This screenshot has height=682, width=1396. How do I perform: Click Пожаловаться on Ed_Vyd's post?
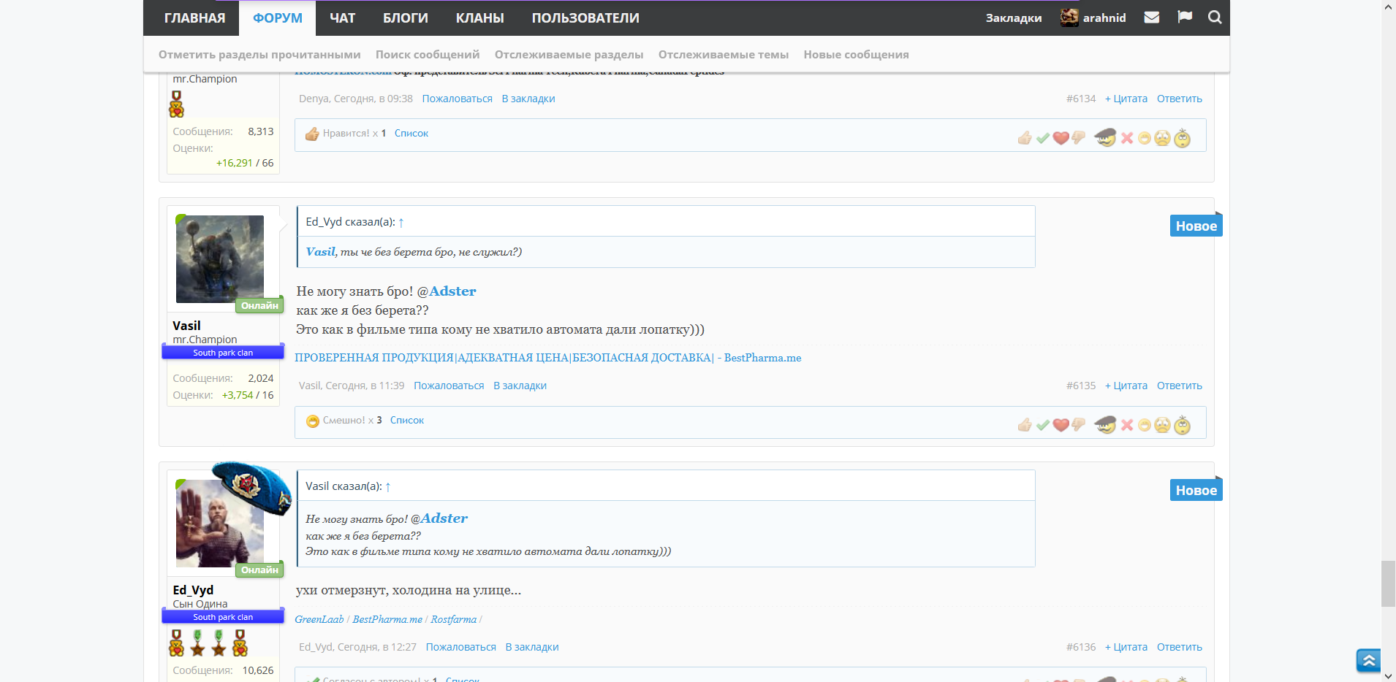[x=460, y=647]
